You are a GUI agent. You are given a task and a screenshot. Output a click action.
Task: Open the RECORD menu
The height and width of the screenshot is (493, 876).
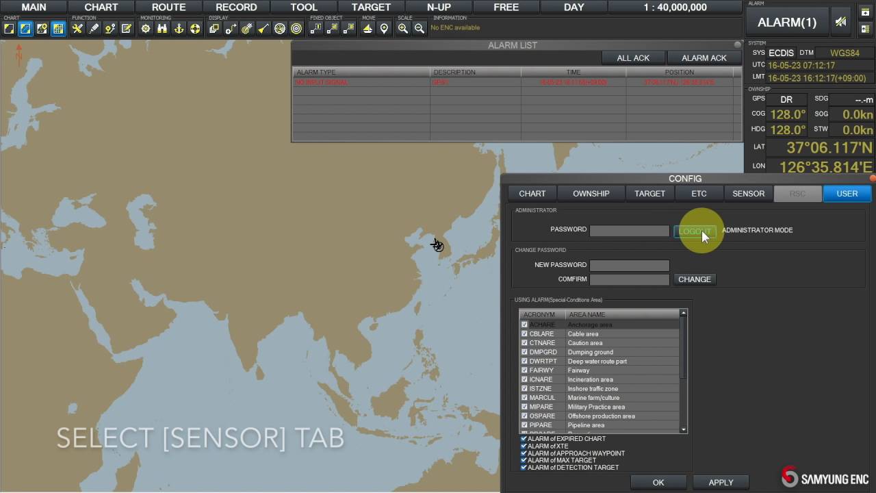236,8
